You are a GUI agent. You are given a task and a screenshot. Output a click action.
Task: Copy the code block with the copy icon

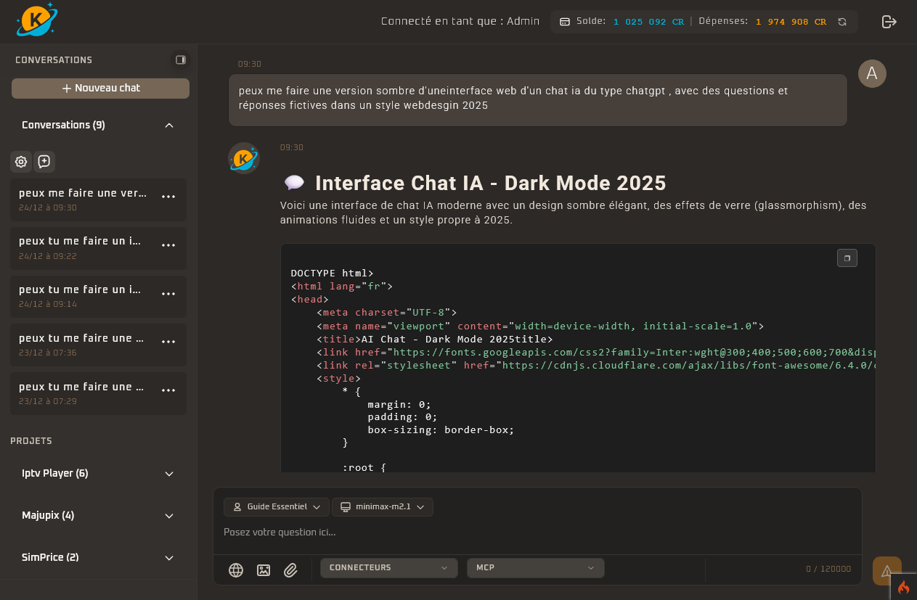point(847,258)
